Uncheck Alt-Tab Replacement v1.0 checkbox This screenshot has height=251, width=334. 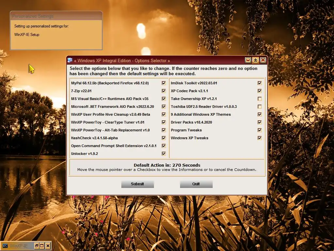(164, 130)
